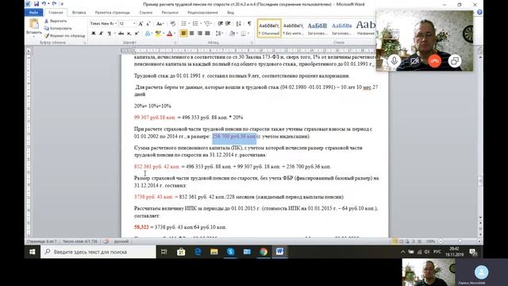Click the Save icon in quick access toolbar
508x286 pixels.
pos(37,4)
